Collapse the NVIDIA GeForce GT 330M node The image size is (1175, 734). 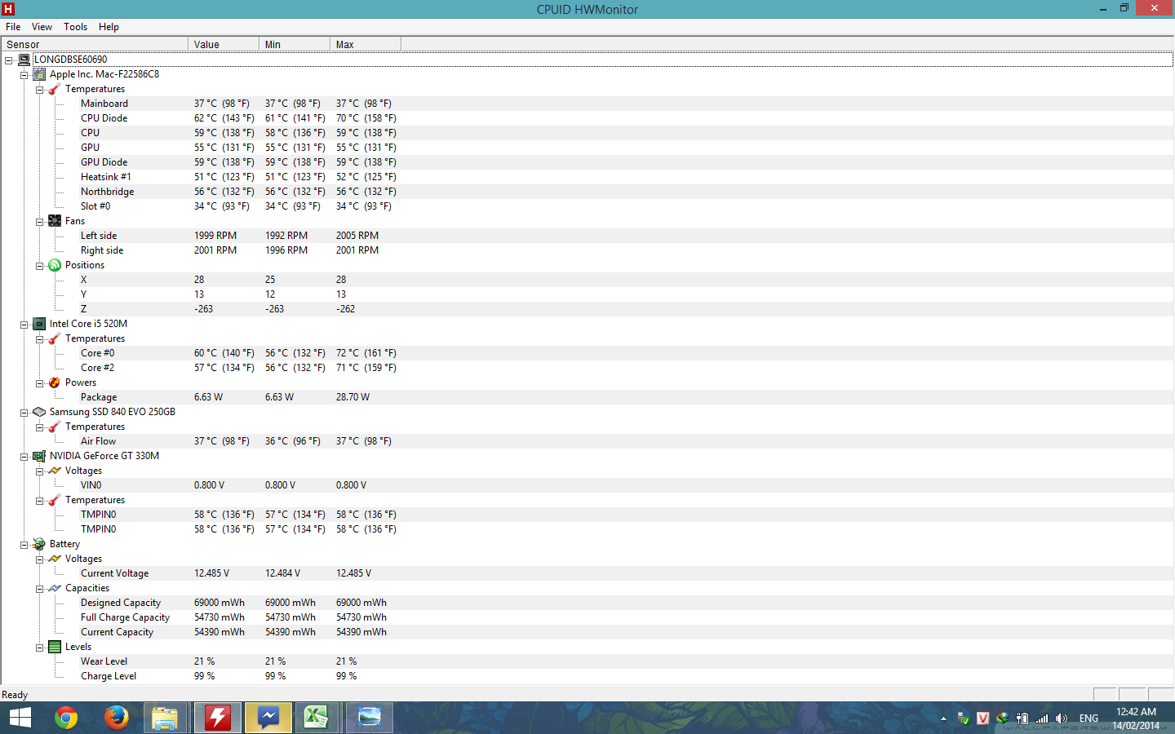click(24, 457)
